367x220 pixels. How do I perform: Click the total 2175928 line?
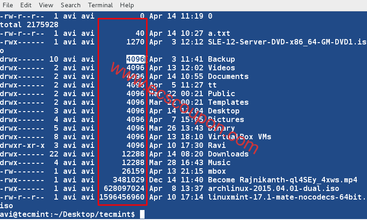pos(29,24)
